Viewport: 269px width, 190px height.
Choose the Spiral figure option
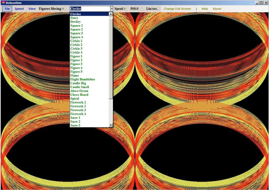coord(75,99)
